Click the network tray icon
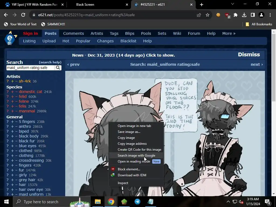276x207 pixels. [x=235, y=202]
